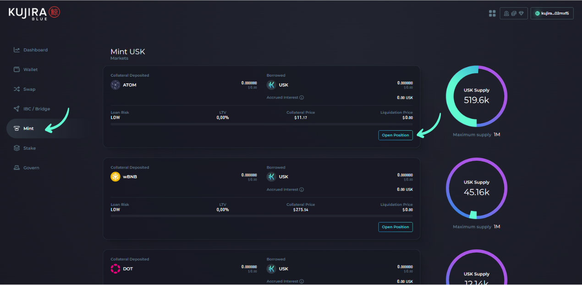Click the wBNB loan risk progress bar

(x=262, y=216)
